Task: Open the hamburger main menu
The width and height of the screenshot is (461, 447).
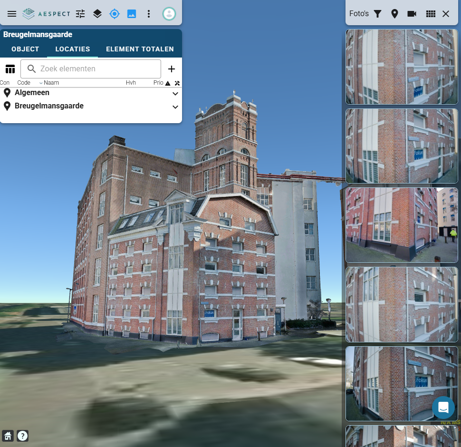Action: click(x=12, y=14)
